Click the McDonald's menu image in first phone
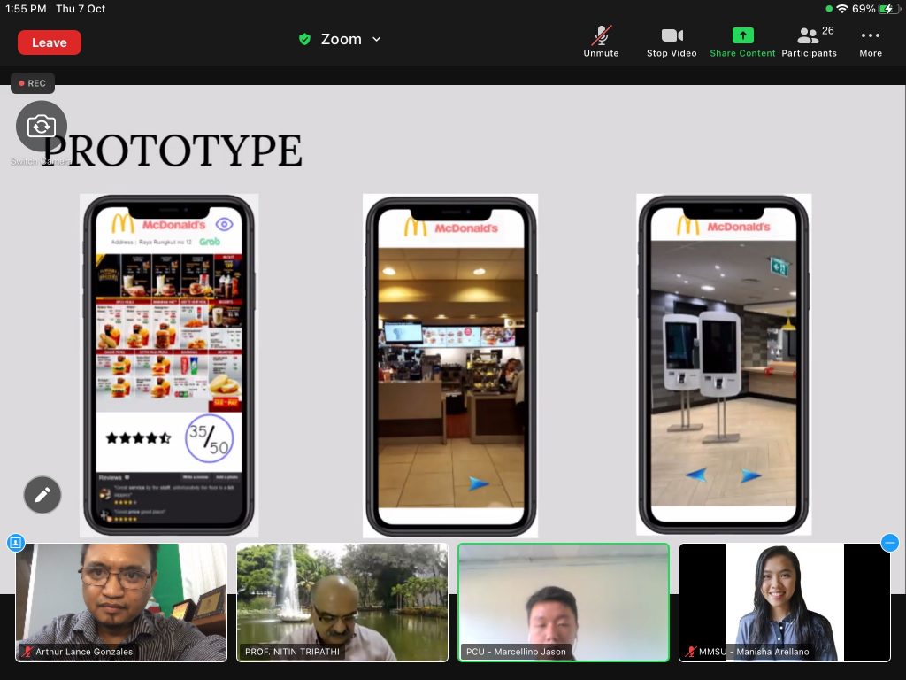Viewport: 906px width, 680px height. click(x=169, y=333)
